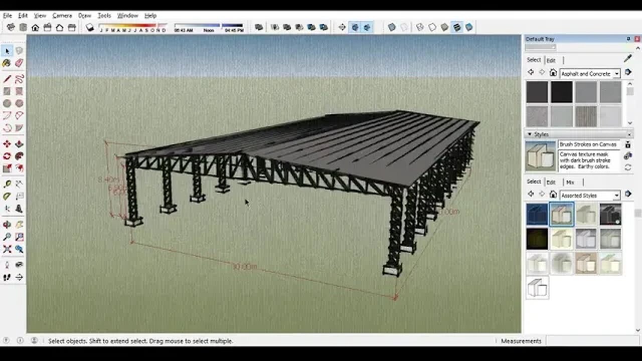Show secondary selection pane in Styles
This screenshot has width=642, height=361.
point(627,144)
